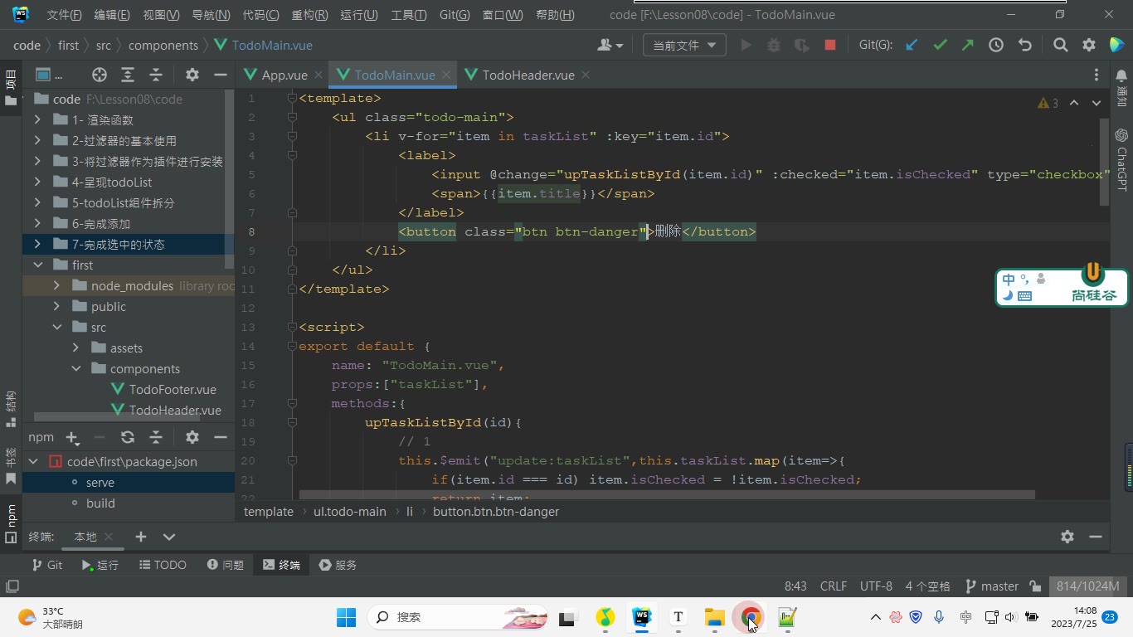The image size is (1133, 637).
Task: Expand the 1- 渲染函数 folder
Action: (37, 119)
